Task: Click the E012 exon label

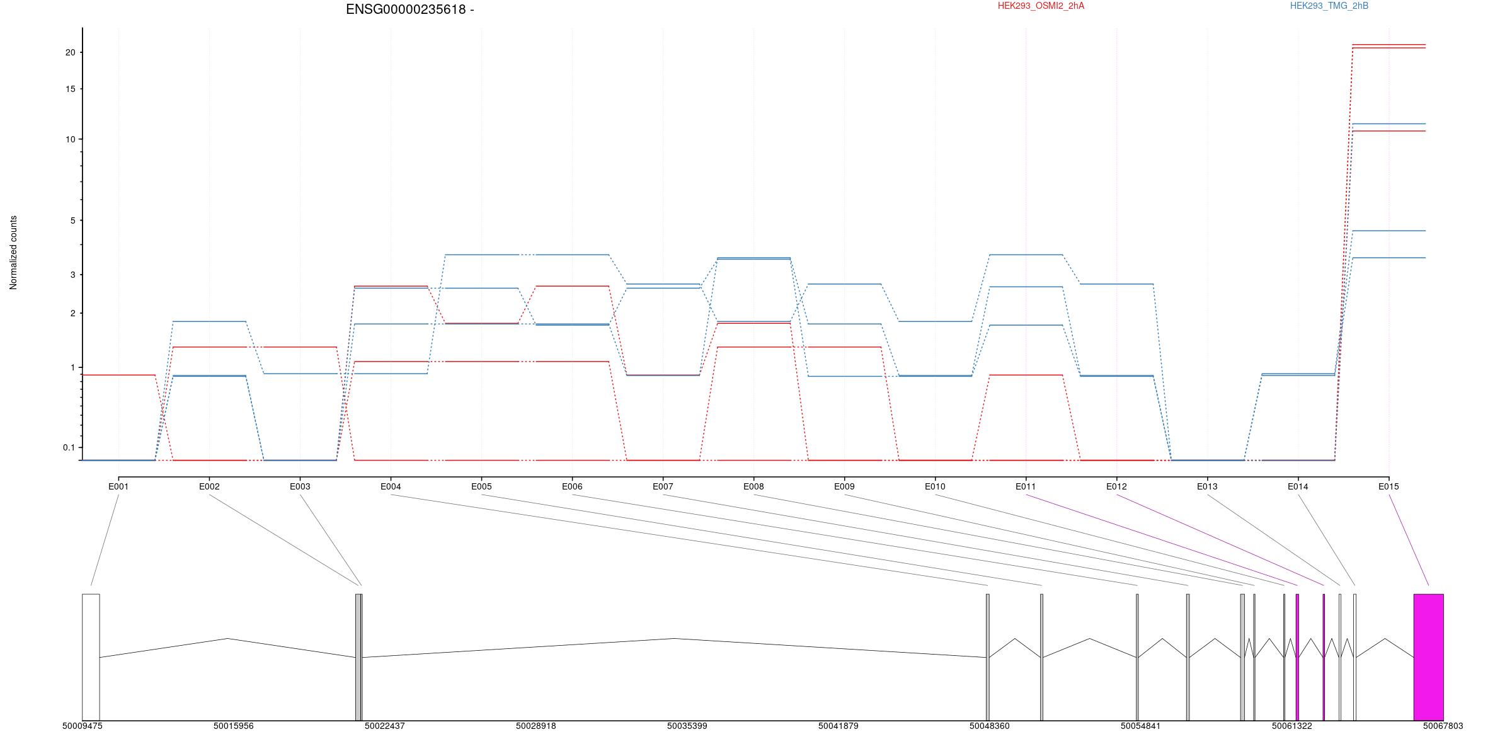Action: point(1116,486)
